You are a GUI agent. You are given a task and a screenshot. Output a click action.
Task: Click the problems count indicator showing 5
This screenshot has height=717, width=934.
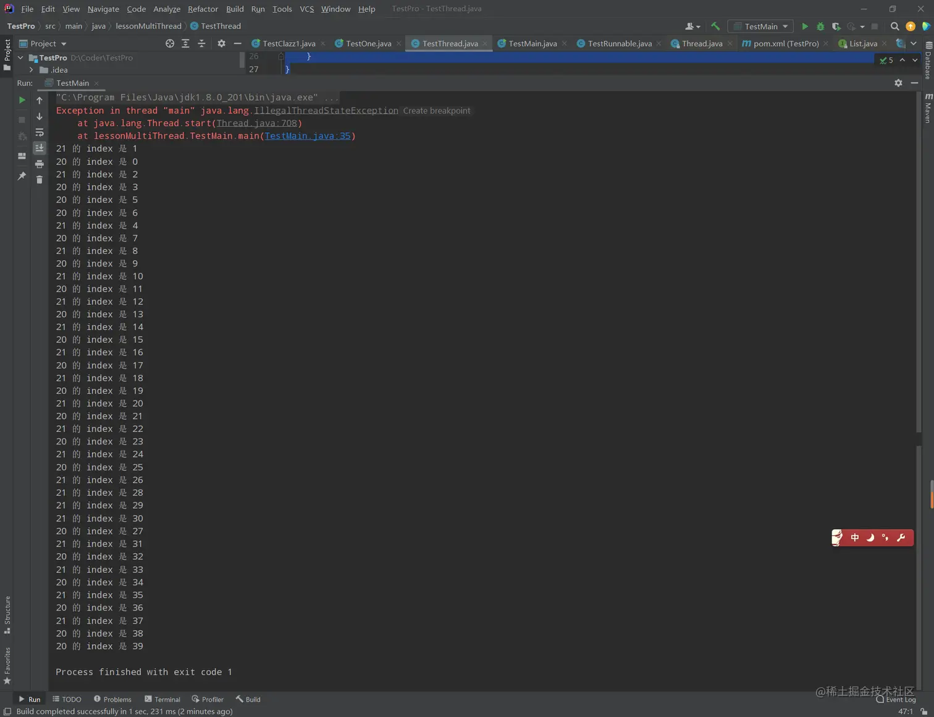[x=886, y=60]
